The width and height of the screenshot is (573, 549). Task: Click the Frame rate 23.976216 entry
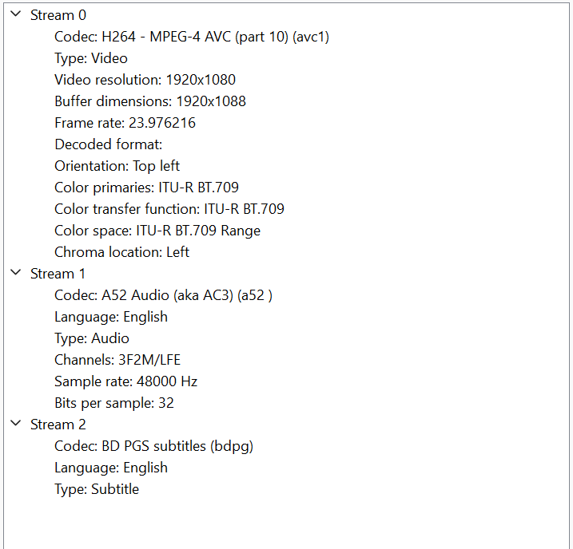click(x=125, y=123)
